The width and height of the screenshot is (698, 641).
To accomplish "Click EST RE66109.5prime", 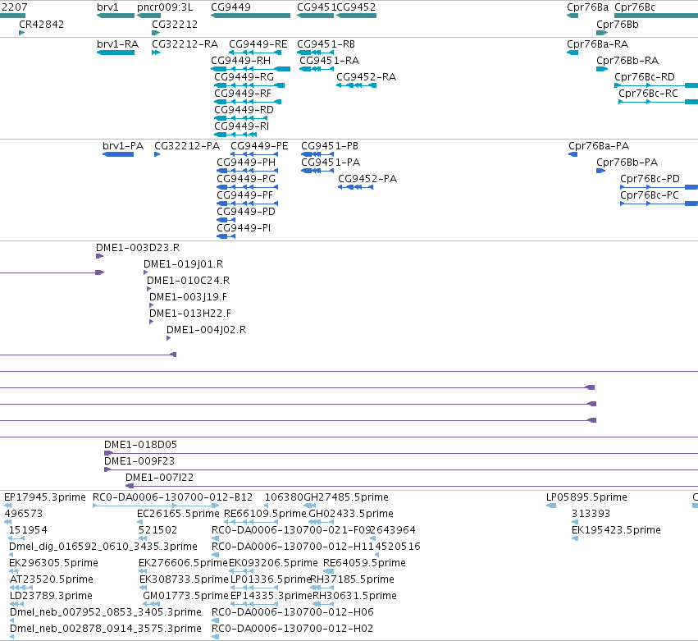I will [265, 514].
